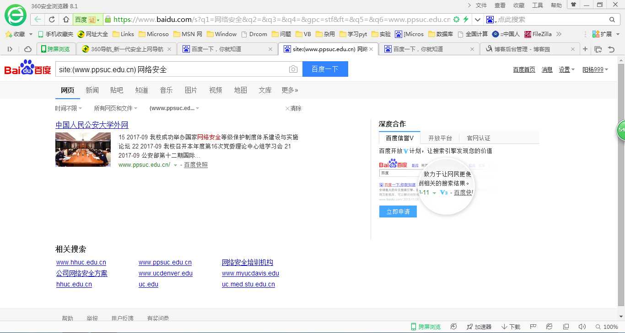Reload the page with refresh icon
This screenshot has height=333, width=625.
click(52, 20)
